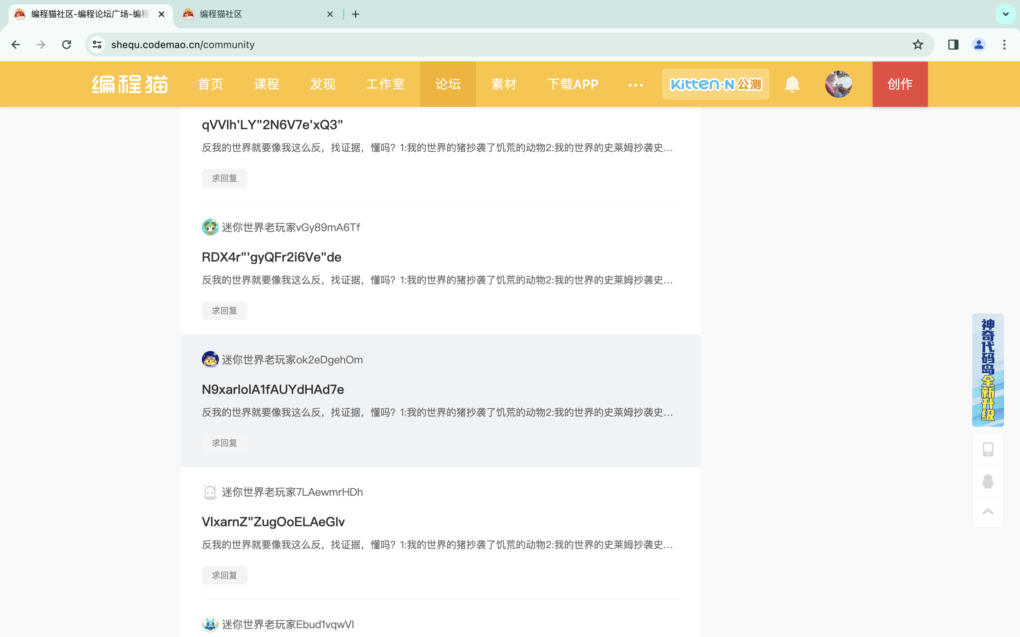Open the Chrome profile button
Viewport: 1020px width, 637px height.
point(979,45)
